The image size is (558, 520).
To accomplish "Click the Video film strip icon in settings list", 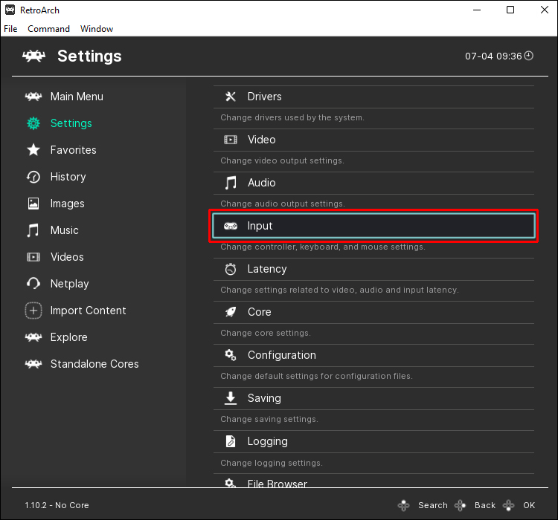I will (231, 140).
